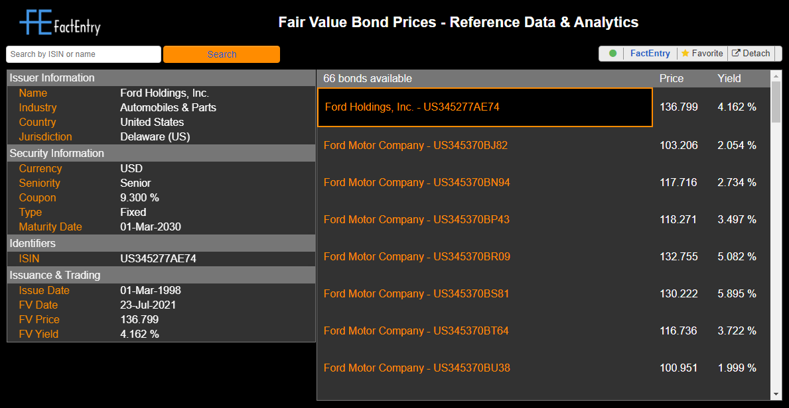Viewport: 789px width, 408px height.
Task: Click price 117.716 in bond list
Action: coord(679,182)
